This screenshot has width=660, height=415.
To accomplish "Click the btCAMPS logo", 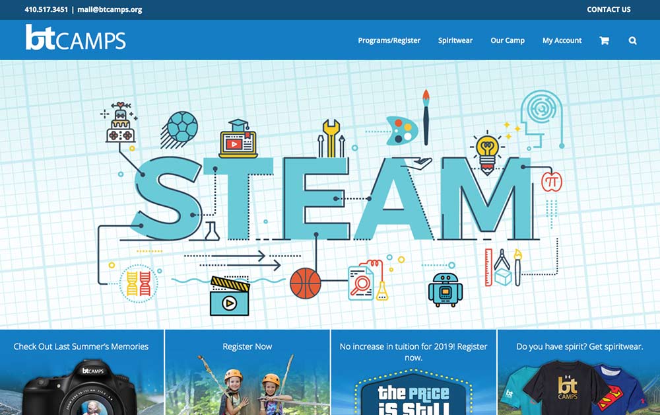I will [76, 37].
